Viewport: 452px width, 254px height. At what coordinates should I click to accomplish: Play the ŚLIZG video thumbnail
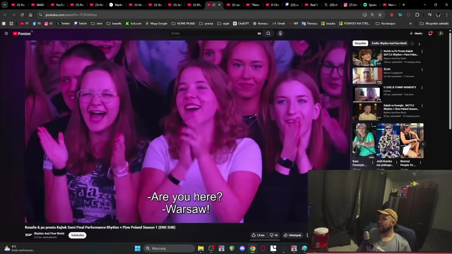[x=367, y=75]
